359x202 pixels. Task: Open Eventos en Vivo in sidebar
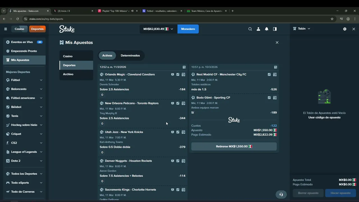24,42
